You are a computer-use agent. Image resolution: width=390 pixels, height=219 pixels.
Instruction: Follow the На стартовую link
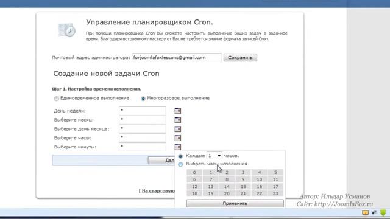tap(158, 191)
